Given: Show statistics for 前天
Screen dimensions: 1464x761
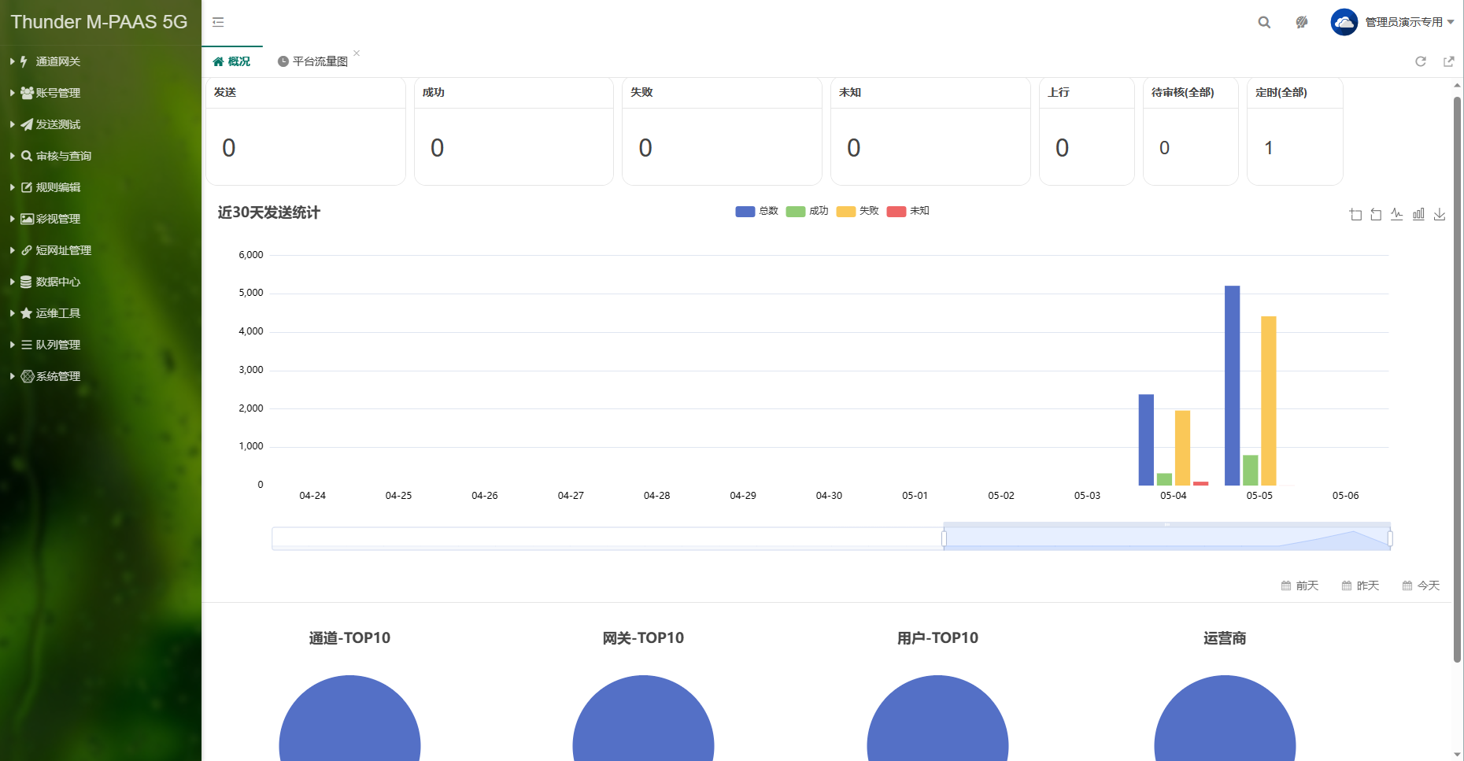Looking at the screenshot, I should (x=1299, y=586).
